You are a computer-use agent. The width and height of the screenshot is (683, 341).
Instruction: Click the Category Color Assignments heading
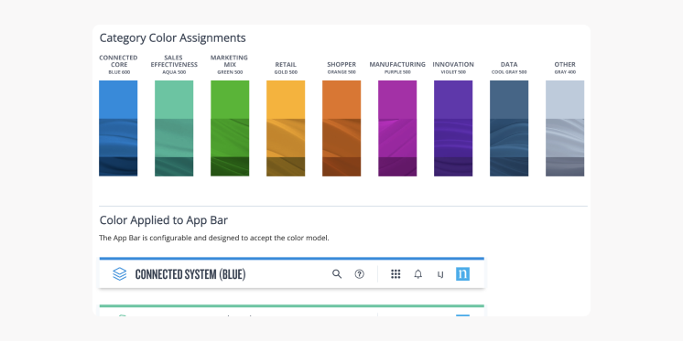(172, 37)
